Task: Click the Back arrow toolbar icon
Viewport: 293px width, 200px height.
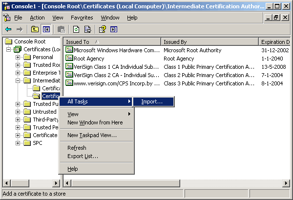Action: tap(9, 29)
